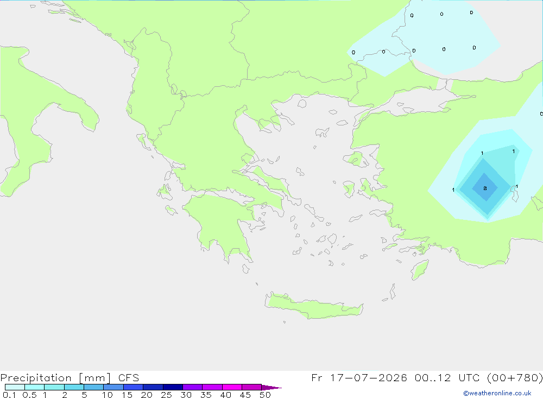Click the legend swatch between 40 and 45
543x398 pixels.
coord(232,387)
